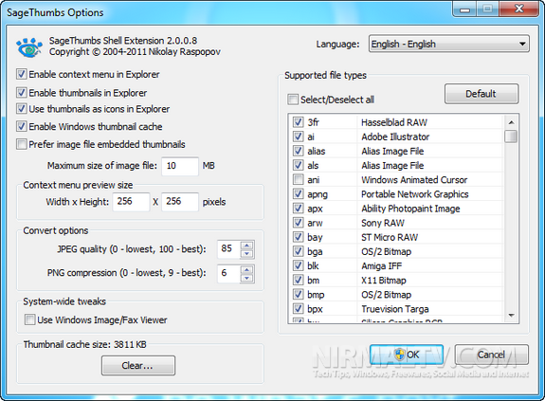Close the SageThumbs Options window

point(519,9)
